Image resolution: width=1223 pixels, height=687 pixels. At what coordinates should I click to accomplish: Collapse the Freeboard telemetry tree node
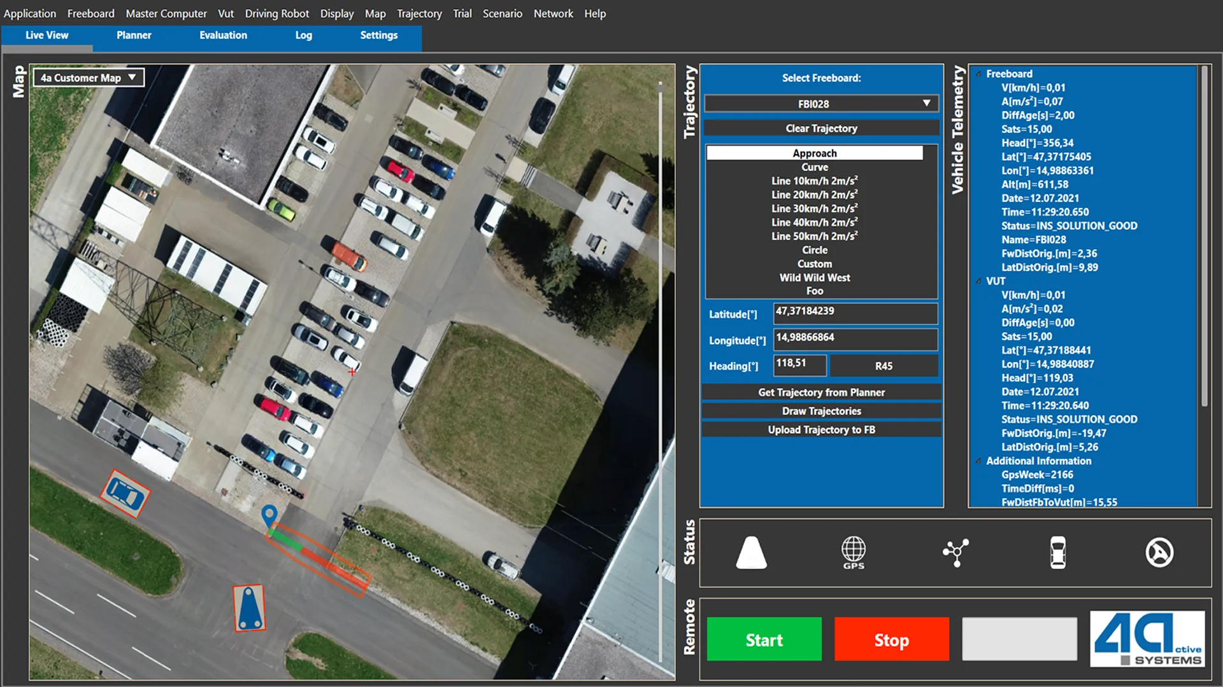(x=978, y=74)
